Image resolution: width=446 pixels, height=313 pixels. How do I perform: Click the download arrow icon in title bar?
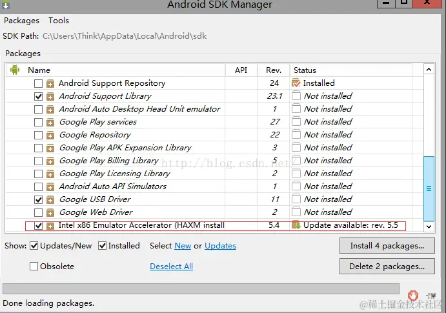point(6,5)
